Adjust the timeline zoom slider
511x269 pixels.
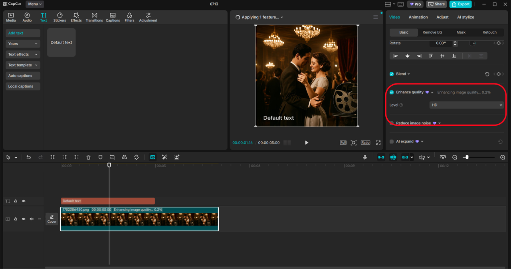tap(467, 157)
